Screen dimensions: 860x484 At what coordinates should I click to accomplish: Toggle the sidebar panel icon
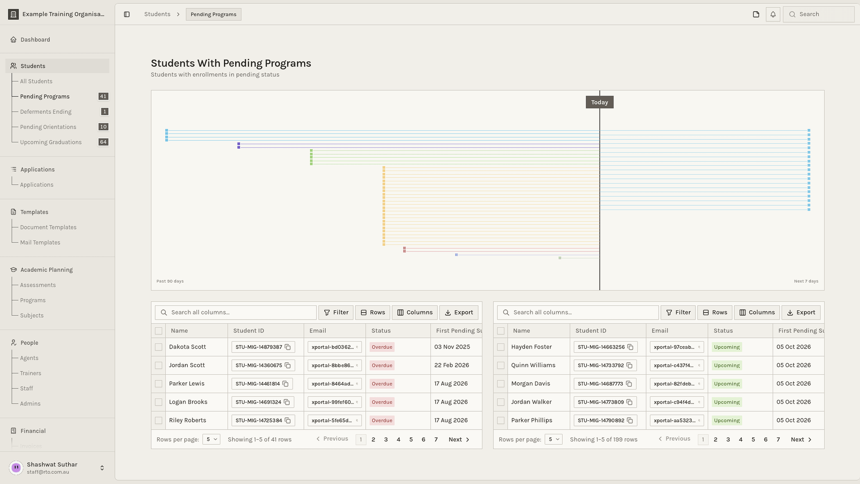point(127,14)
